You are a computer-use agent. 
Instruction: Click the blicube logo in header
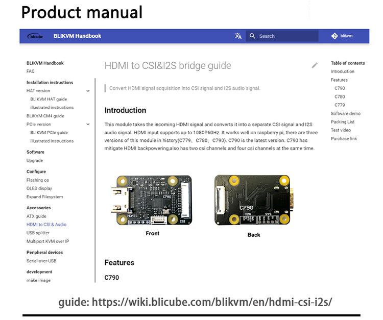coord(35,36)
